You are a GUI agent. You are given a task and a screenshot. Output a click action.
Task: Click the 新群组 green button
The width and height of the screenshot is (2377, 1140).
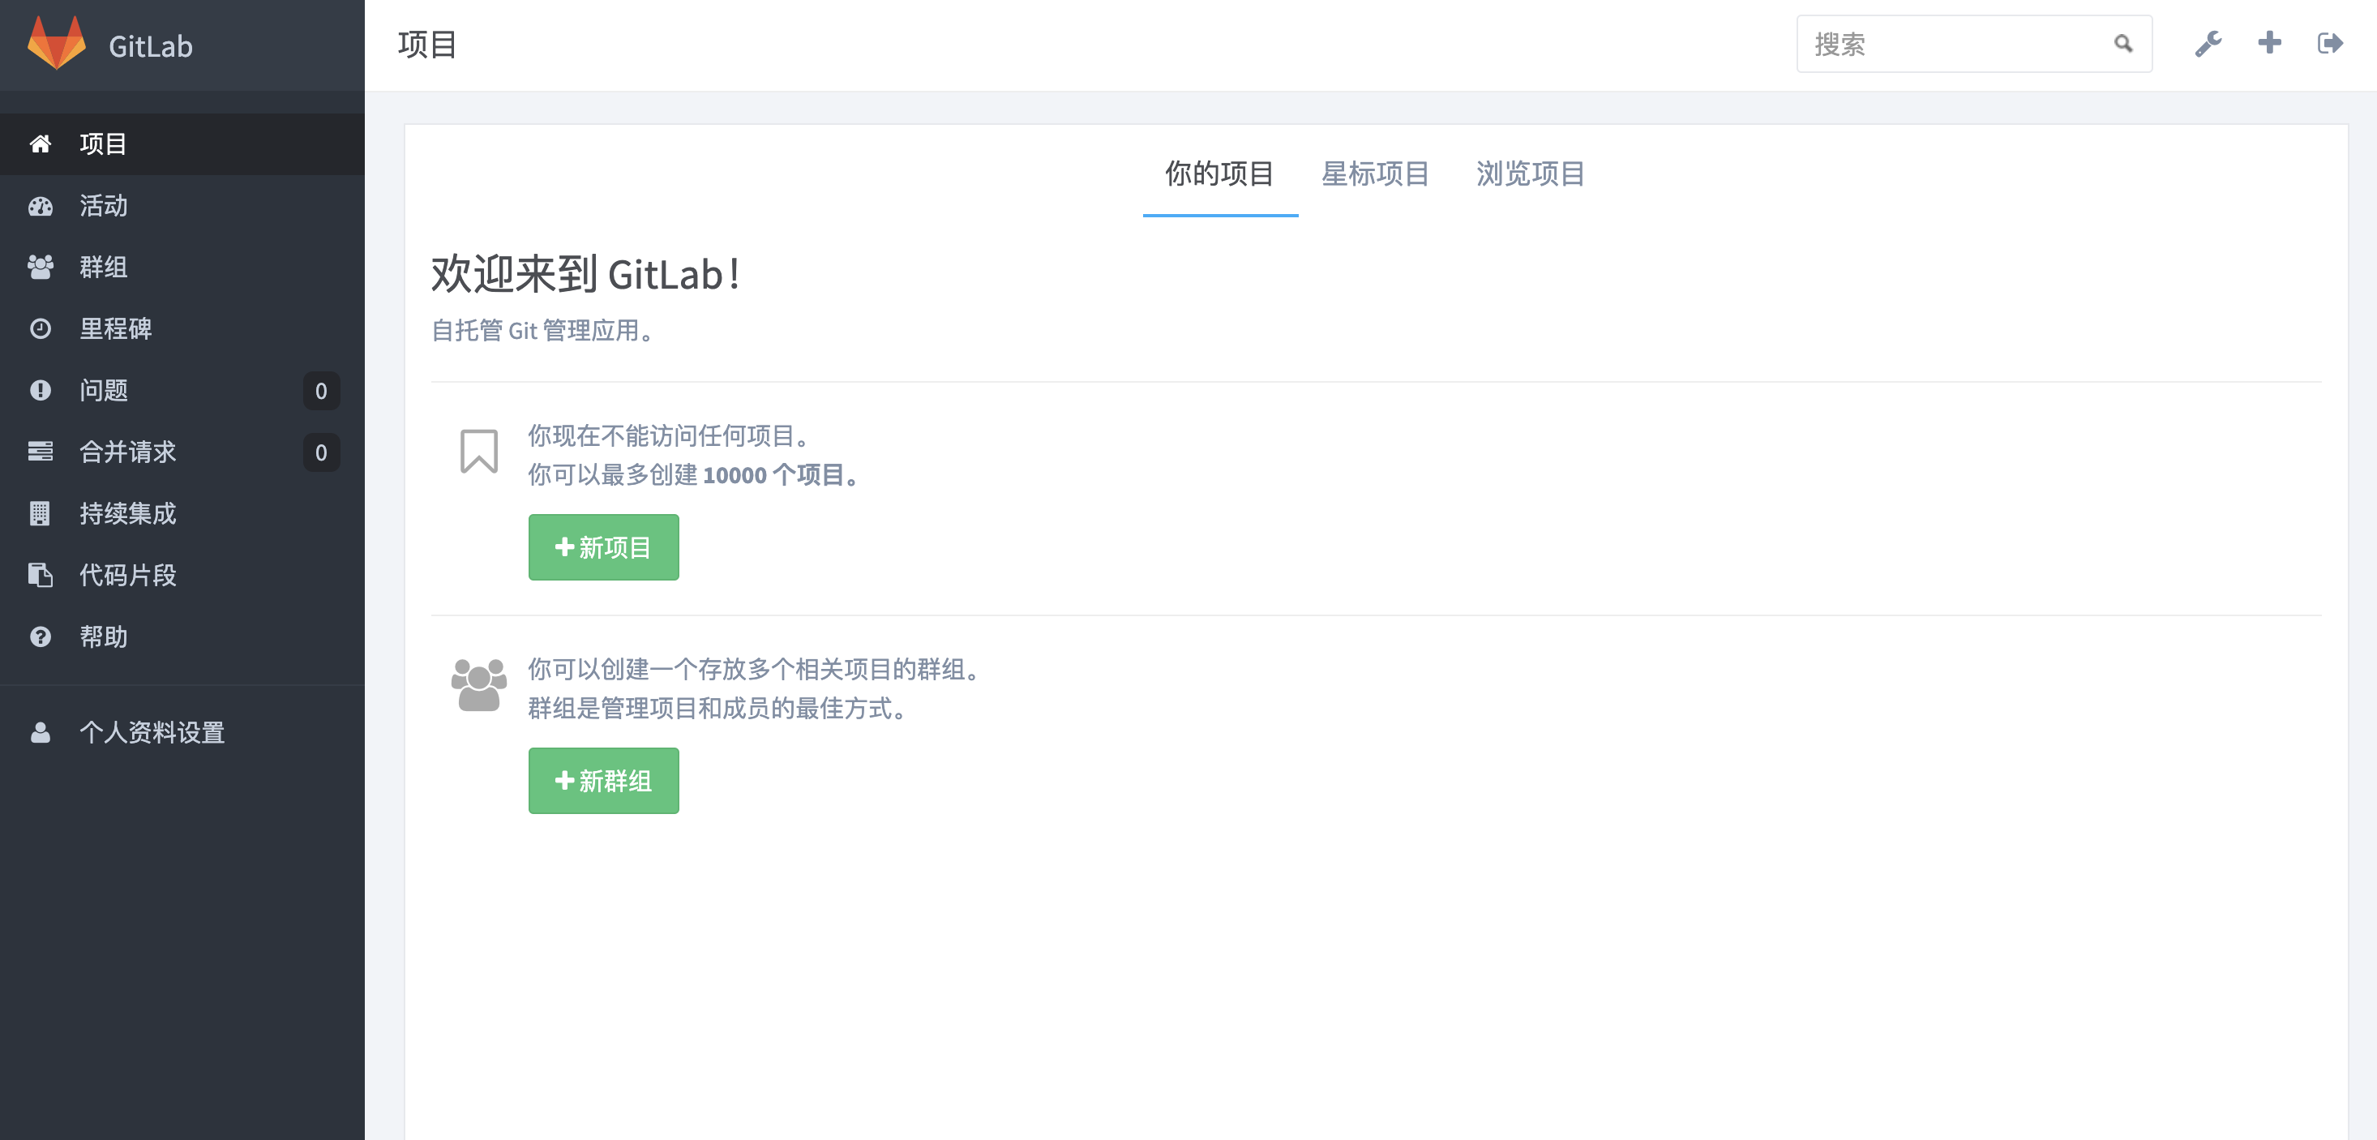602,781
